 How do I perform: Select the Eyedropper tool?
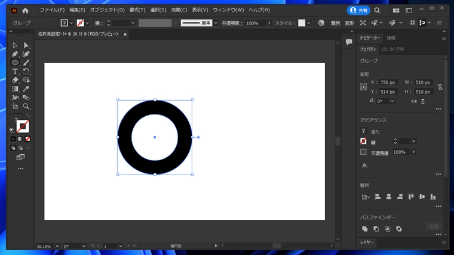26,89
